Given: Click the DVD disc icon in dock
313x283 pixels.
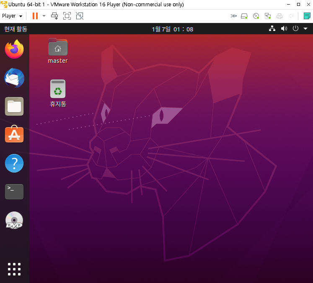Looking at the screenshot, I should [x=14, y=220].
